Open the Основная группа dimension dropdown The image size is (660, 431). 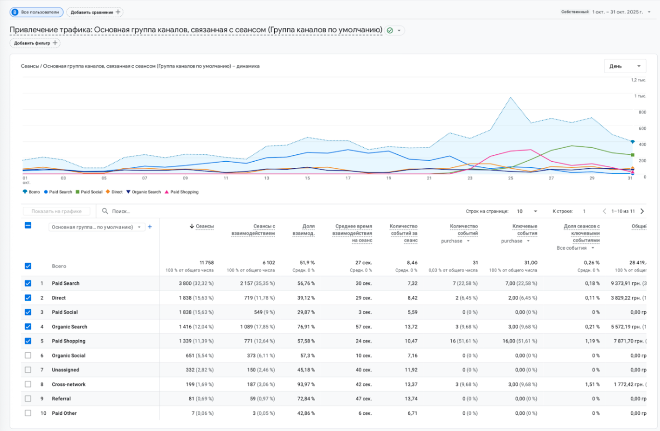click(x=97, y=227)
